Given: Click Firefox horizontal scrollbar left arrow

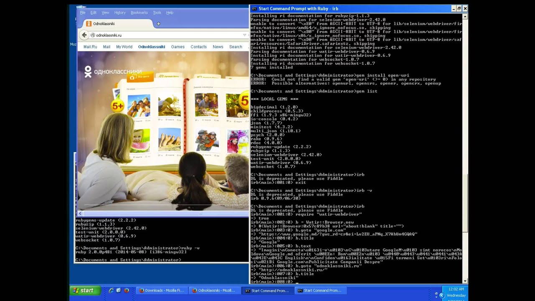Looking at the screenshot, I should (x=79, y=214).
